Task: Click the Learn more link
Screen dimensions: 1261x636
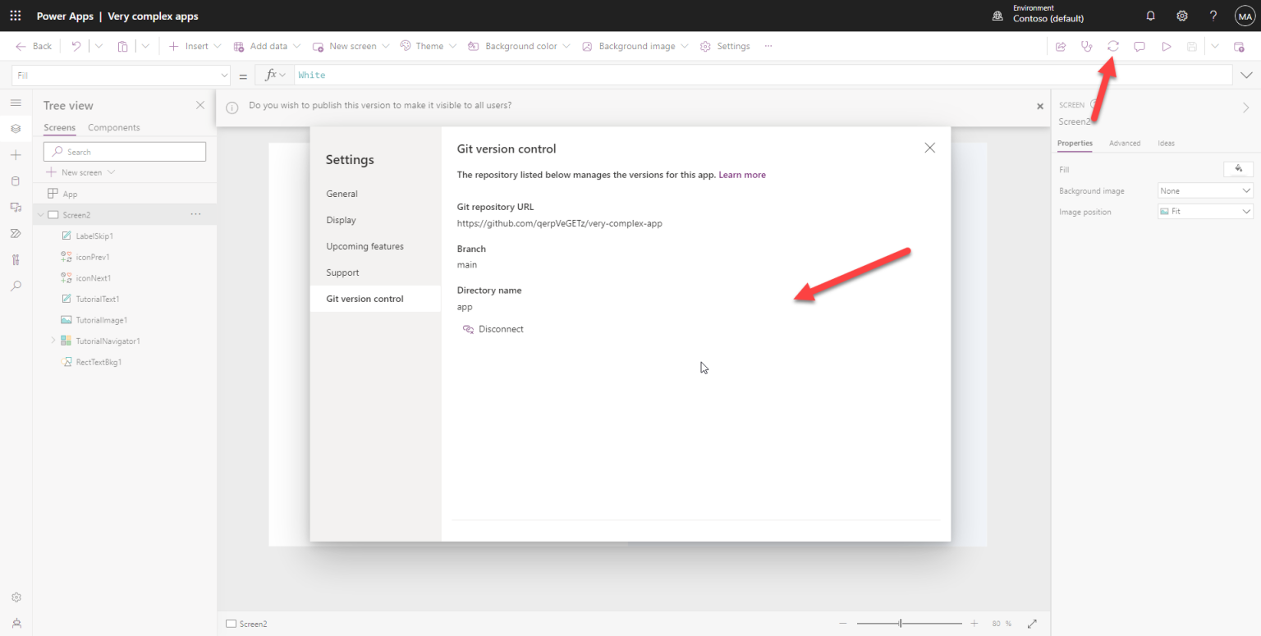Action: [x=742, y=175]
